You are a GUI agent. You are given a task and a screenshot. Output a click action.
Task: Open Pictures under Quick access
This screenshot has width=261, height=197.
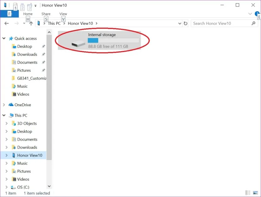(24, 71)
